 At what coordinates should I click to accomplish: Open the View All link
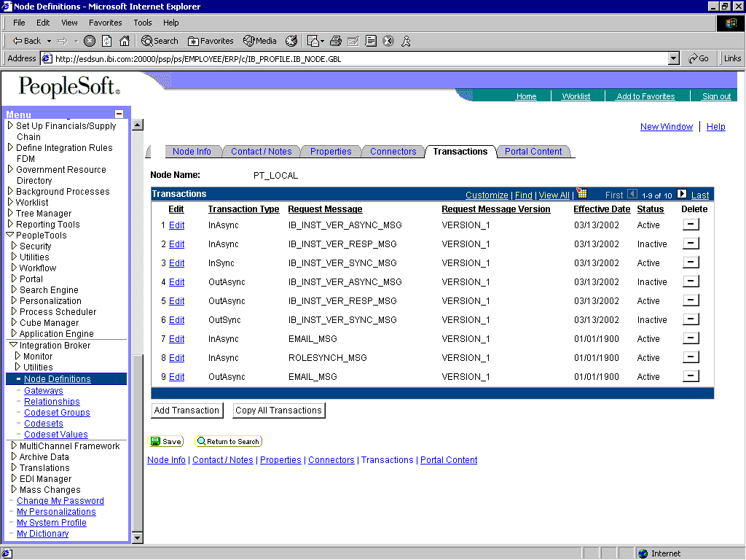[x=554, y=195]
